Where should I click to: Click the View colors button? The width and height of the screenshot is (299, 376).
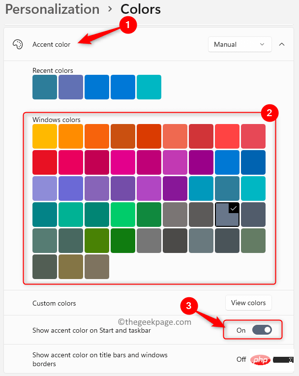[248, 303]
